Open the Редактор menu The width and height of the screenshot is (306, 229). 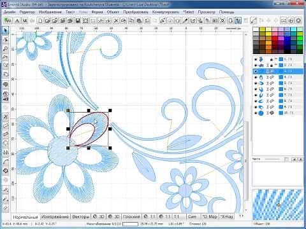(27, 12)
